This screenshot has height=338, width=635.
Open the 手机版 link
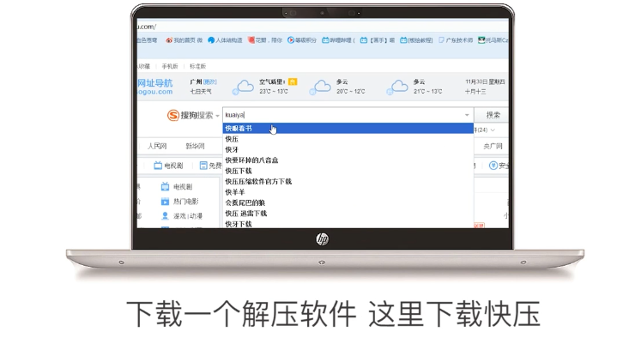pyautogui.click(x=170, y=66)
